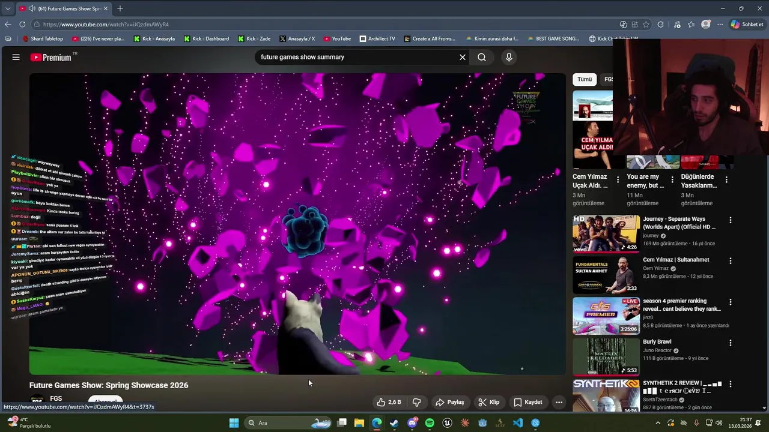Click the video title Future Games Show: Spring Showcase 2026
769x432 pixels.
(109, 385)
